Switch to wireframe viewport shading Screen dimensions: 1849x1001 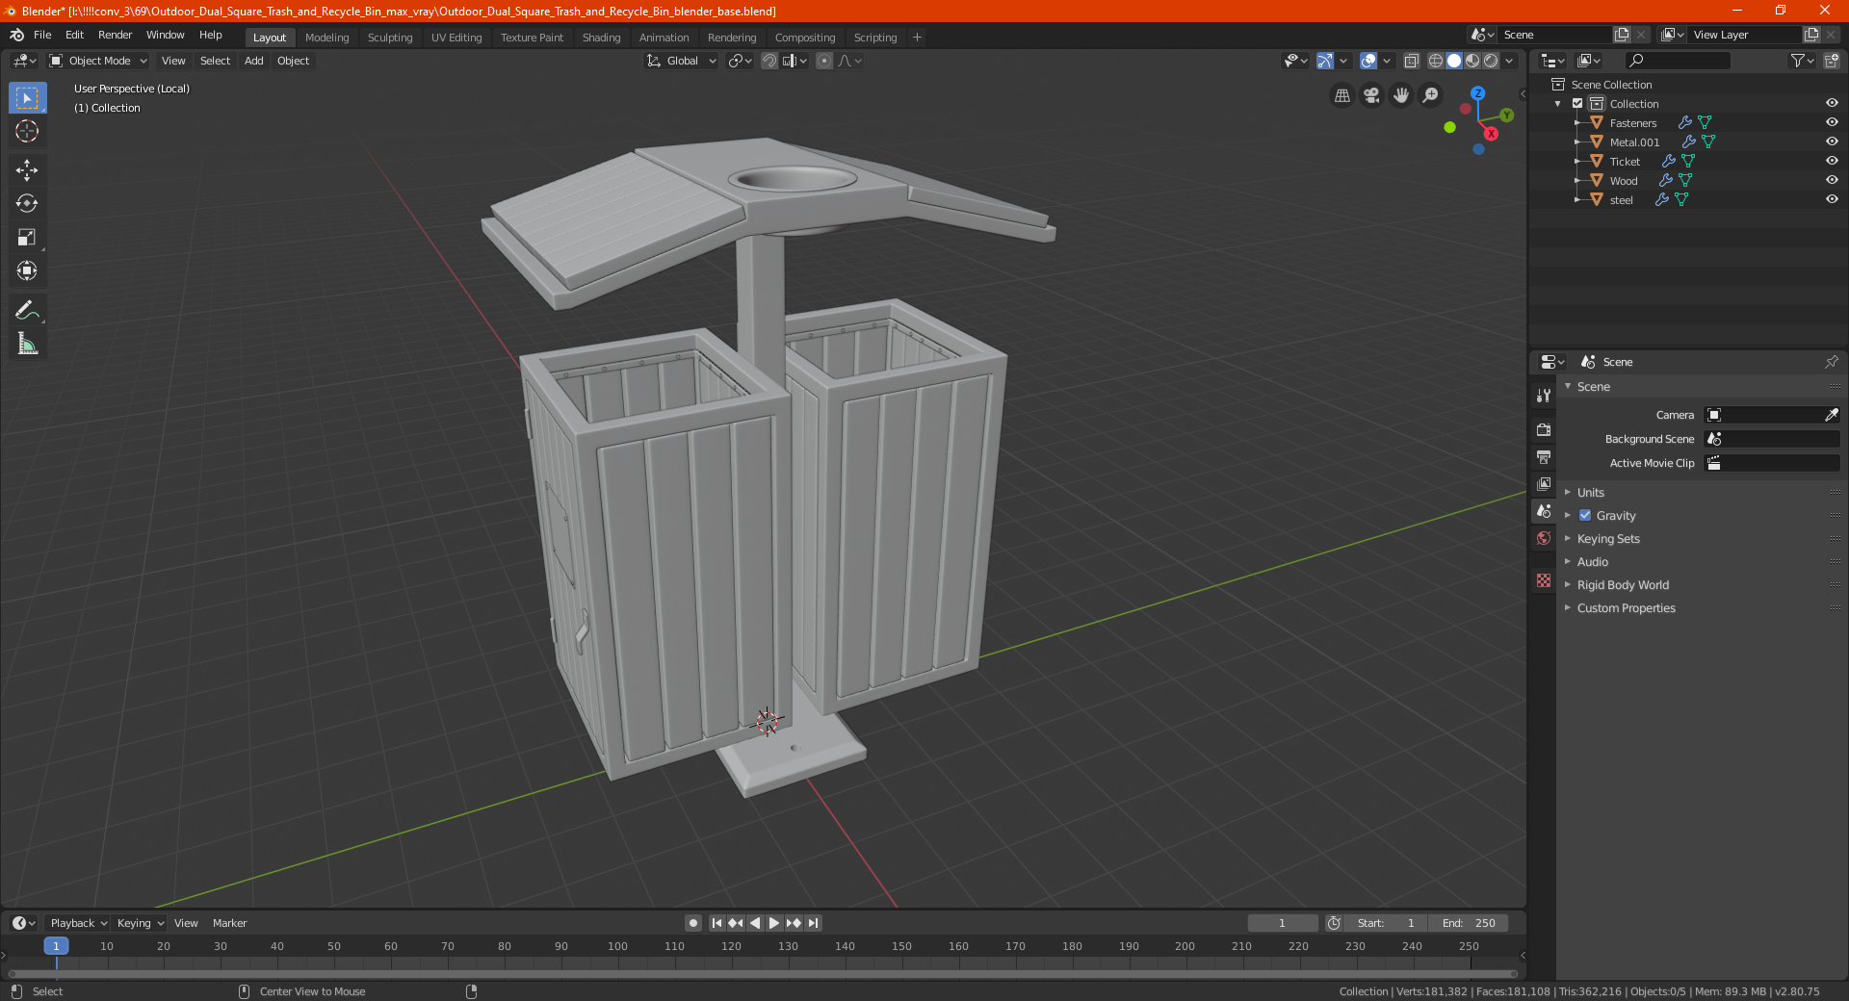click(x=1435, y=61)
